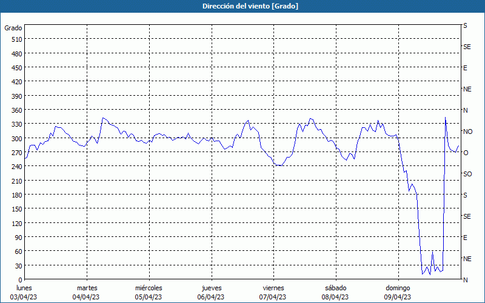Click the 90 degree axis label

click(19, 238)
